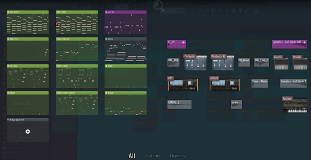Select the bass pattern thumbnail

tap(126, 103)
